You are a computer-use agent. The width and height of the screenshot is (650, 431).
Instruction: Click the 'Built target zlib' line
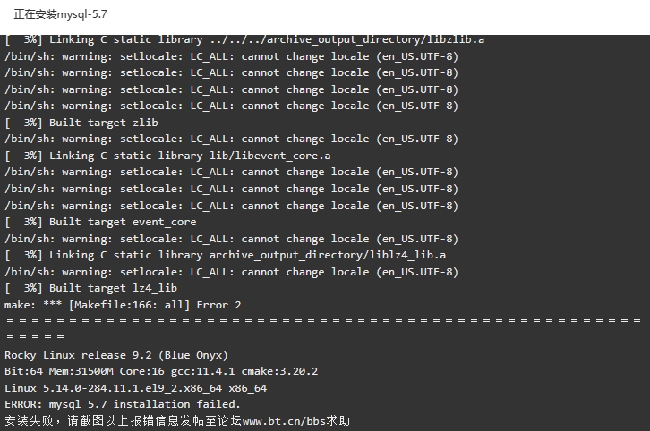pos(81,123)
